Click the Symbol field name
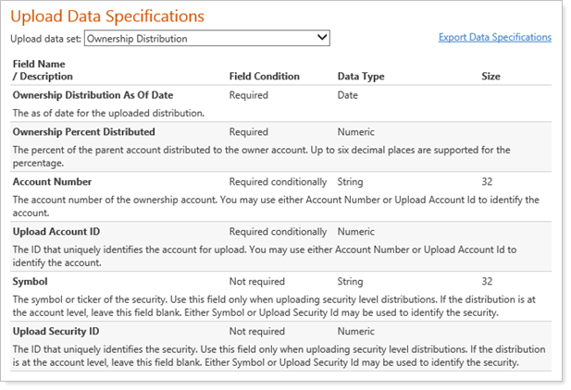Viewport: 571px width, 390px height. 30,281
